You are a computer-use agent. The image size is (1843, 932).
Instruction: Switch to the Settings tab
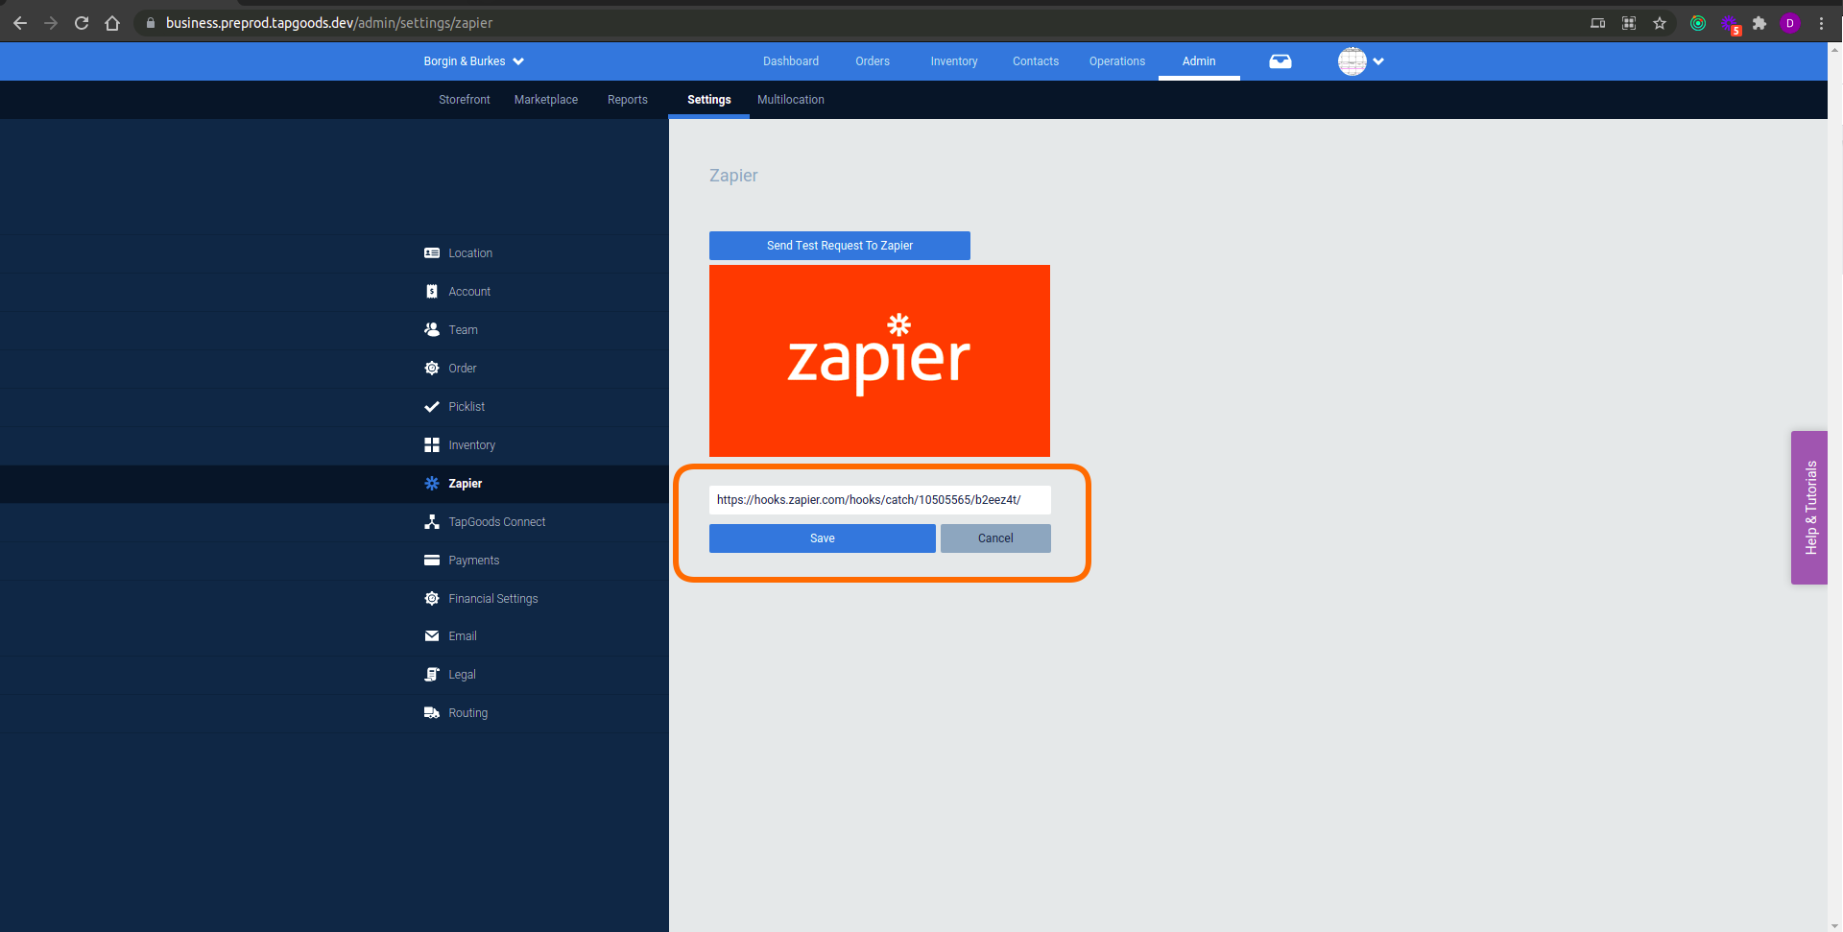(x=709, y=100)
